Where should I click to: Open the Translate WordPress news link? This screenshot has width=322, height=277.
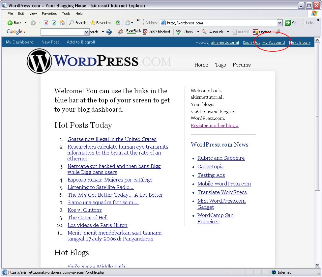pyautogui.click(x=222, y=192)
